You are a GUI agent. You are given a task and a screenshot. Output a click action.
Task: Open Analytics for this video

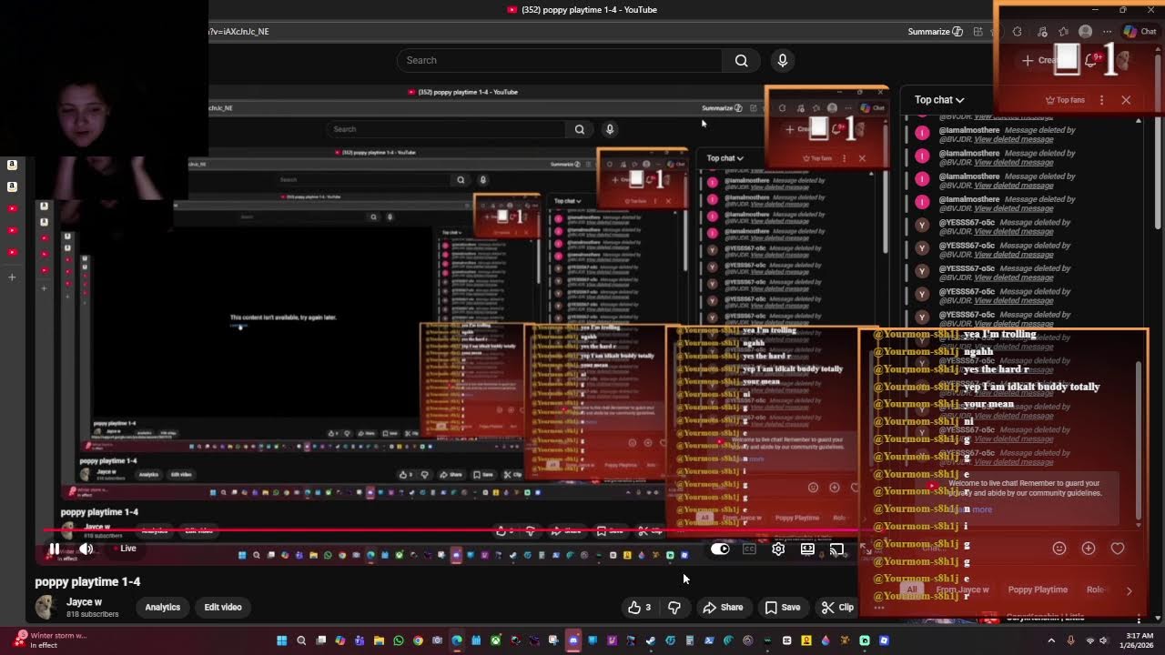[x=163, y=607]
